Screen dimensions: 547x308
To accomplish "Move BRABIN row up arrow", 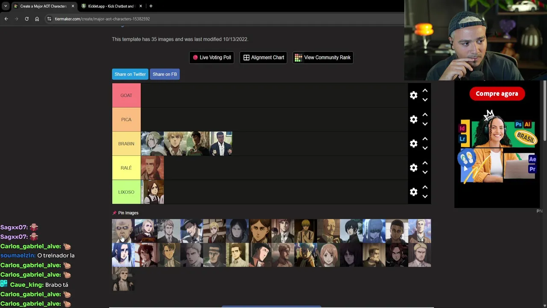I will point(425,139).
